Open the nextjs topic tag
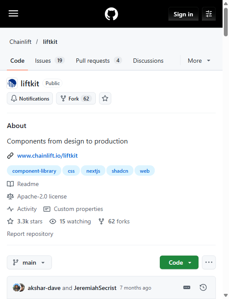Image resolution: width=229 pixels, height=299 pixels. 93,171
